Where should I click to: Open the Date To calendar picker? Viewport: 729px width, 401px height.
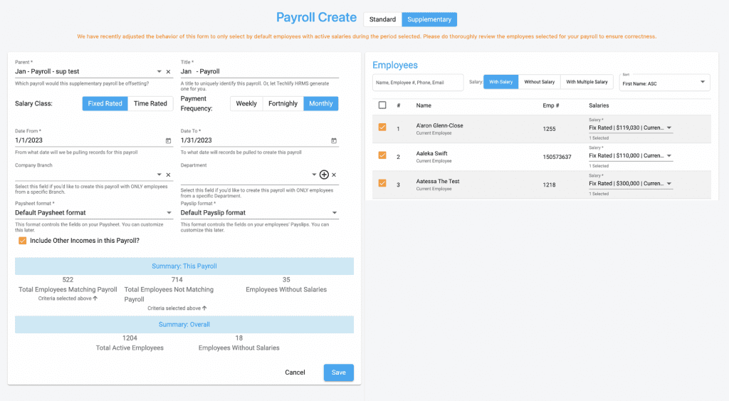(x=334, y=140)
